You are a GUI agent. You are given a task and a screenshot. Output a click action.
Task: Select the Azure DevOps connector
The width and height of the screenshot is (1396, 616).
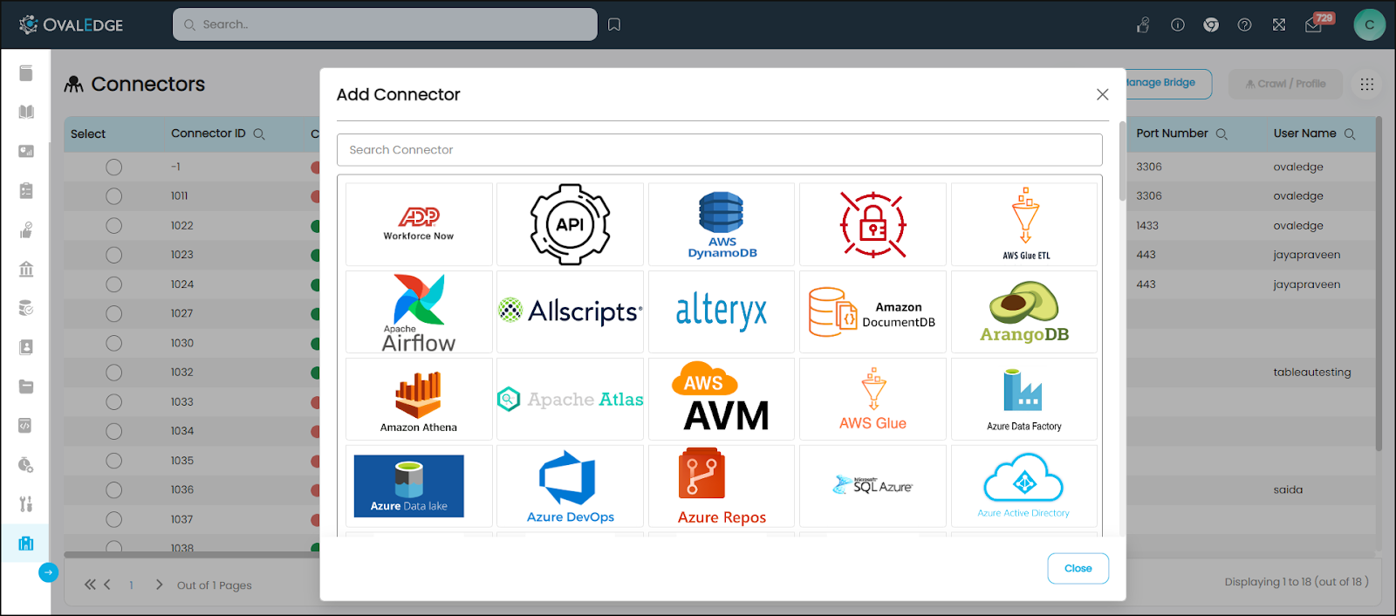tap(570, 486)
